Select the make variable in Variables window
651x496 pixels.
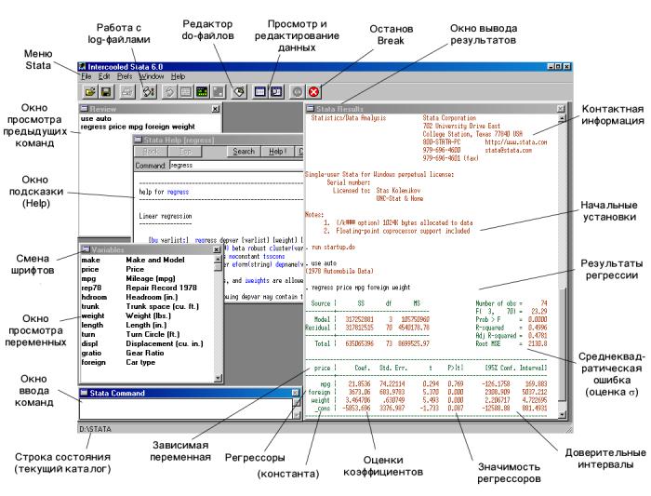pos(147,260)
